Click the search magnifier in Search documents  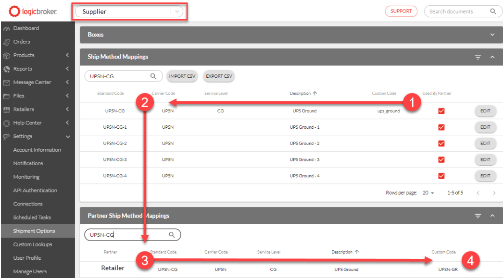coord(493,12)
